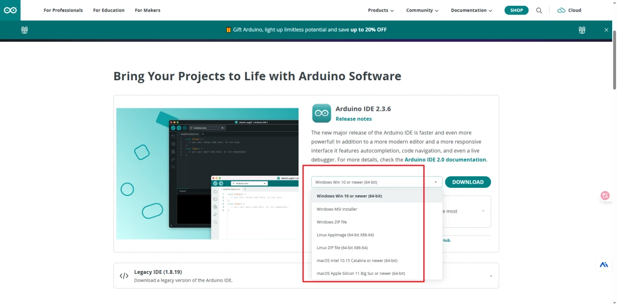This screenshot has width=617, height=306.
Task: Click the SHOP button
Action: 516,10
